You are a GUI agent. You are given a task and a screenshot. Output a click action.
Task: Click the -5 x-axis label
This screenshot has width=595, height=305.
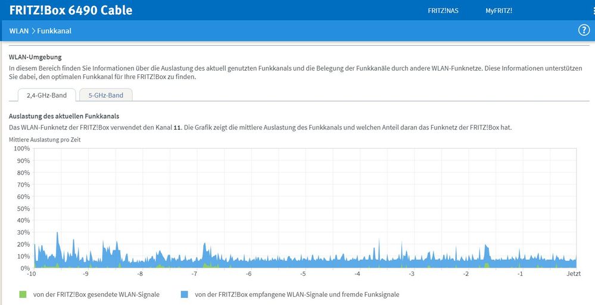(x=303, y=274)
